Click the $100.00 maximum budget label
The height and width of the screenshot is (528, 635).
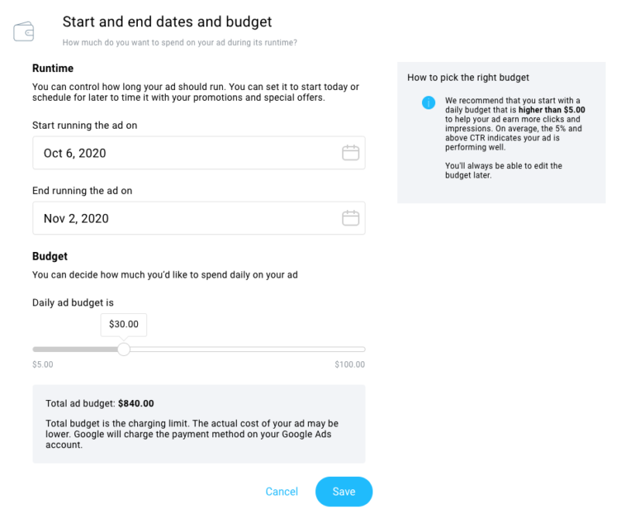coord(349,364)
